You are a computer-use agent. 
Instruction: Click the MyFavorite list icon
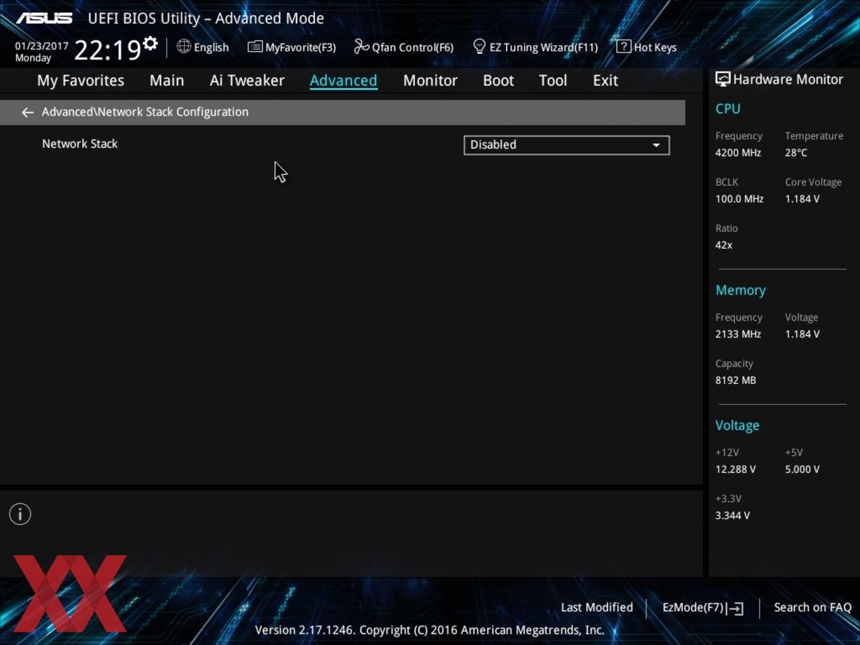(255, 47)
